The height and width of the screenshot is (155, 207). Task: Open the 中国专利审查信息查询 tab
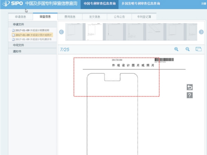coord(100,3)
